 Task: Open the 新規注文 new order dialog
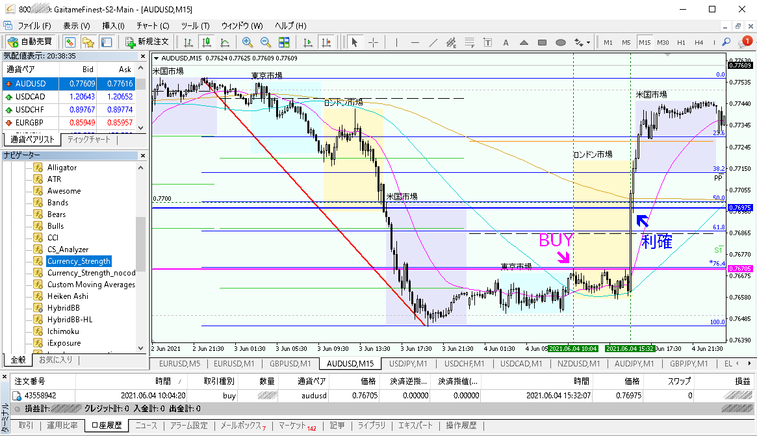[x=148, y=42]
